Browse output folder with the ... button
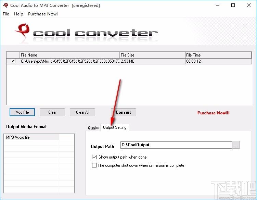Image resolution: width=257 pixels, height=200 pixels. (236, 145)
